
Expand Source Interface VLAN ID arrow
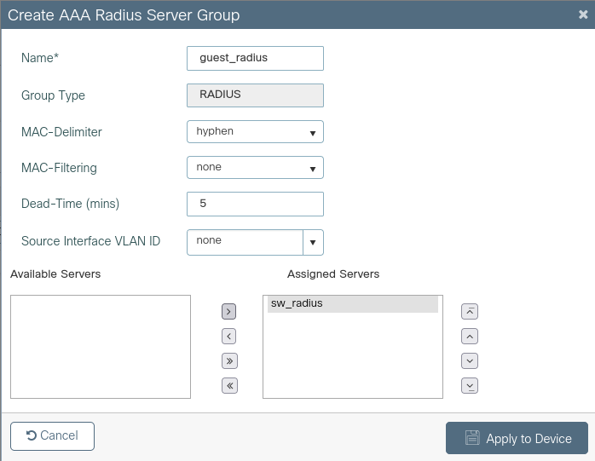[314, 242]
